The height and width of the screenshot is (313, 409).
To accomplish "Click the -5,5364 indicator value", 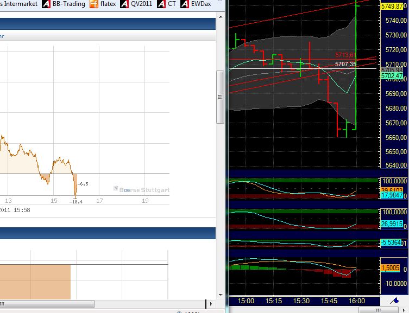I will (x=391, y=242).
